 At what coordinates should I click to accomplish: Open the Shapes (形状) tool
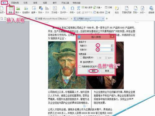coord(41,10)
